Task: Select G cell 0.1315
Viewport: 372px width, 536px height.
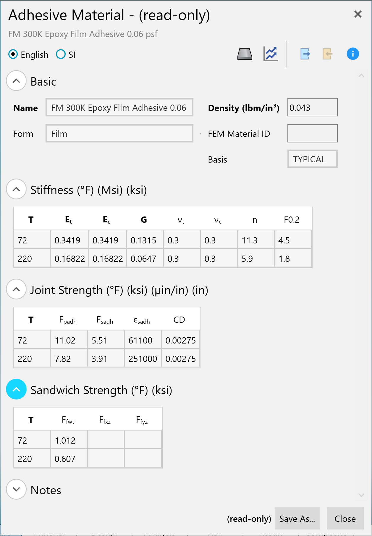Action: click(145, 240)
